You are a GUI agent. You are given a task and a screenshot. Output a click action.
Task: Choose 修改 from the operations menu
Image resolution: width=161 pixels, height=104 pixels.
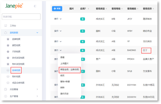[62, 76]
